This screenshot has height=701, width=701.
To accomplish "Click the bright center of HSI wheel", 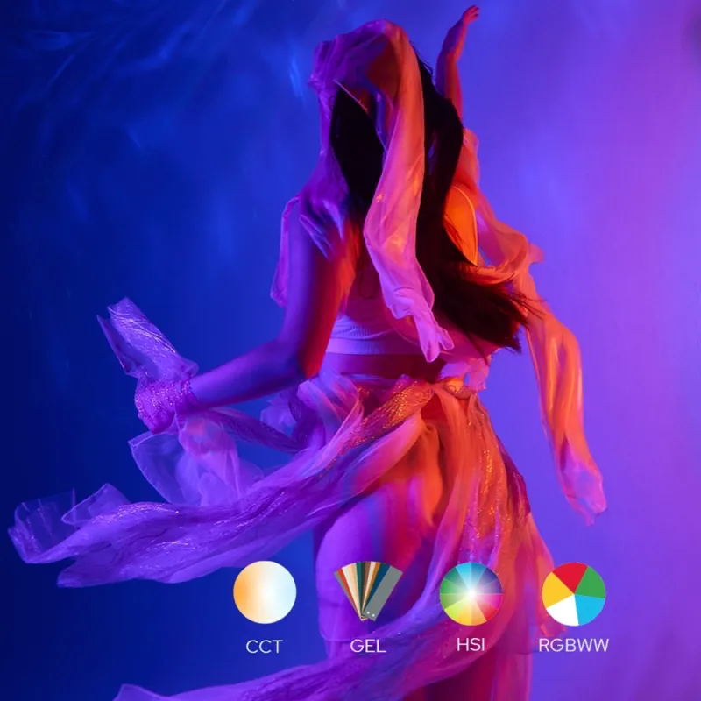I will [x=471, y=593].
